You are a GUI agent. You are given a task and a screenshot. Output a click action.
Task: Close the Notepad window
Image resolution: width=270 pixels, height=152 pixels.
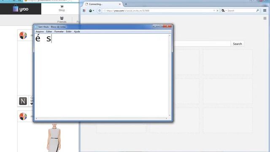[167, 26]
